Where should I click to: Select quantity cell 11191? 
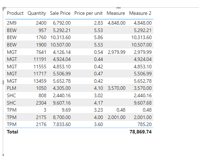(40, 59)
